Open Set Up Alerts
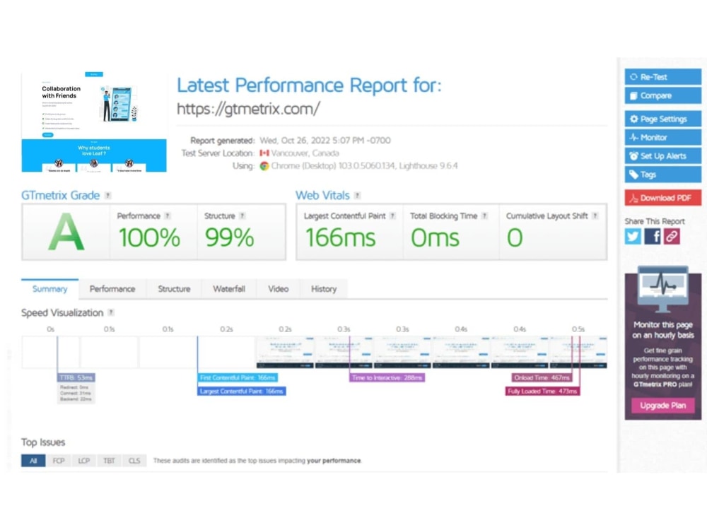Viewport: 707px width, 530px height. point(662,156)
